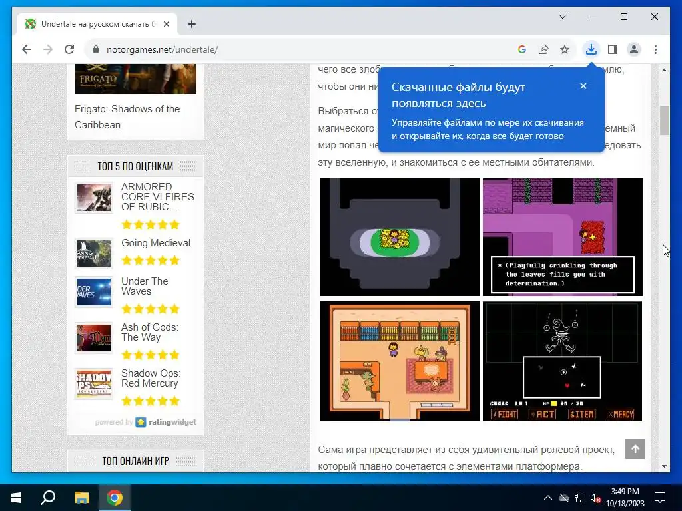
Task: Open Windows taskbar search
Action: (48, 498)
